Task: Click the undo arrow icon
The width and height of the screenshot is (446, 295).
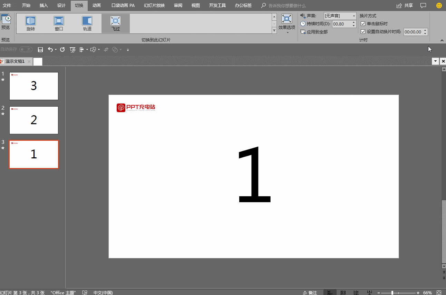Action: click(x=50, y=50)
